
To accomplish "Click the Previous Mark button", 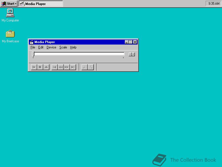I will (55, 67).
